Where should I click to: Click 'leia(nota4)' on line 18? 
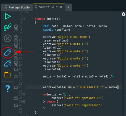click(52, 69)
